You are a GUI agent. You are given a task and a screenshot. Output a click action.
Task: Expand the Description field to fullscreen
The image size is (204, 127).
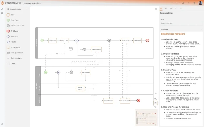click(x=201, y=30)
